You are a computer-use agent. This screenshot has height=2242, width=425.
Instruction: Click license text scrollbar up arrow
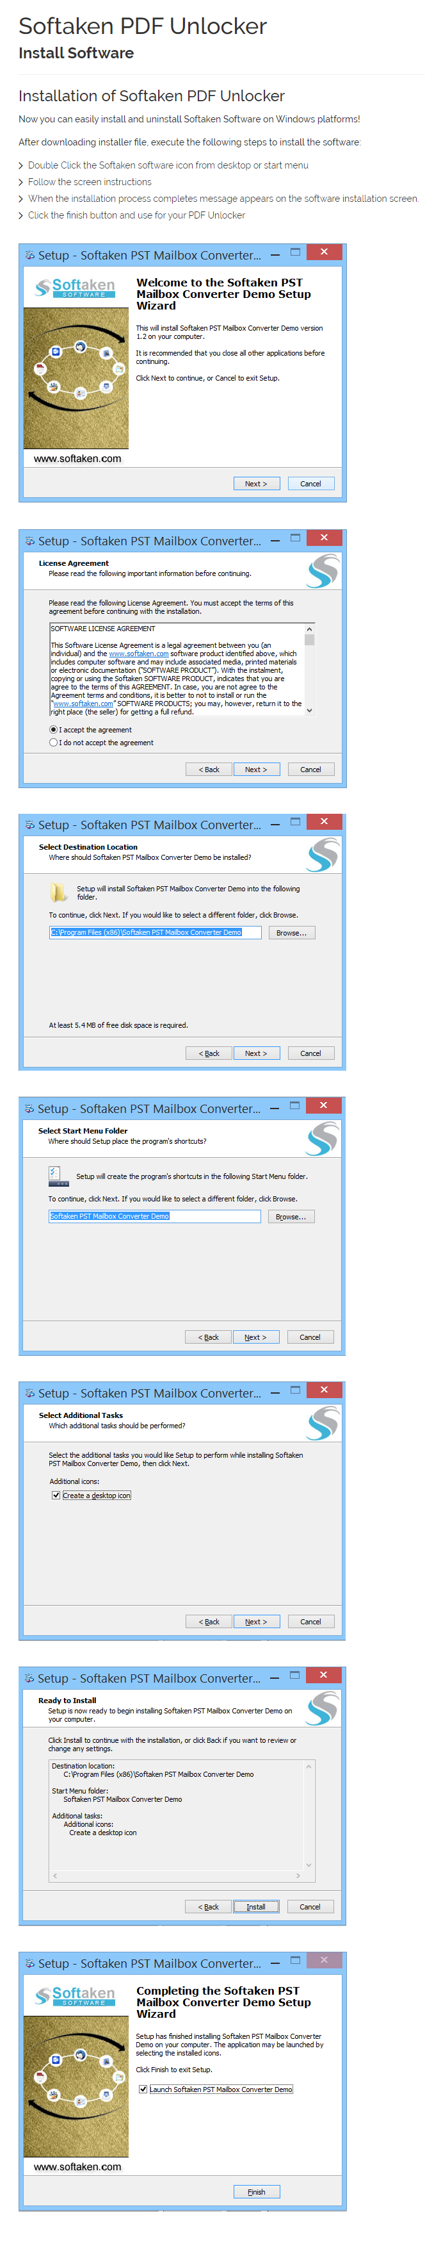tap(309, 629)
